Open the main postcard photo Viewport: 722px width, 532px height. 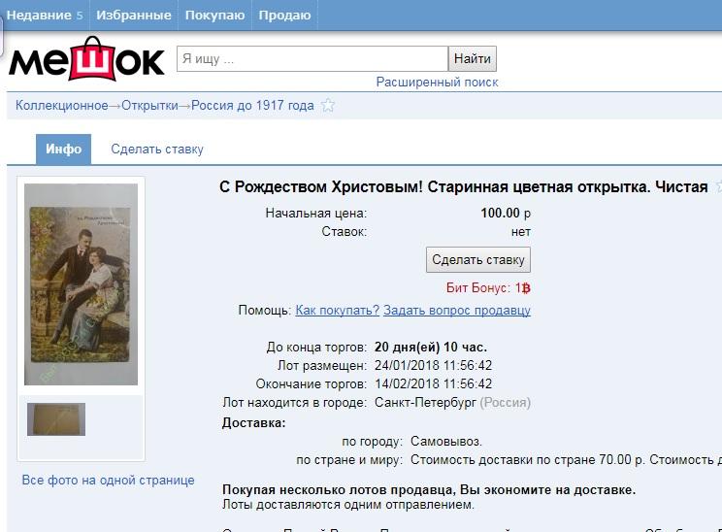point(82,284)
